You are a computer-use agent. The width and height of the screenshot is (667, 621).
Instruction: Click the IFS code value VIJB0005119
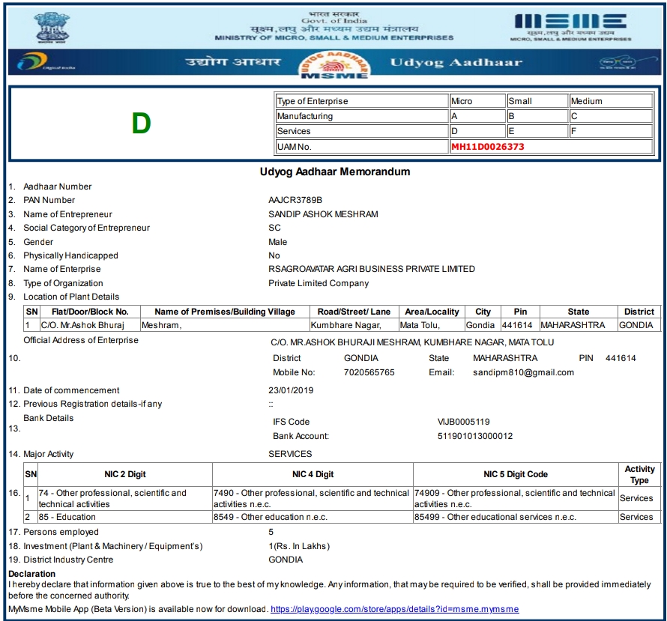(x=463, y=422)
